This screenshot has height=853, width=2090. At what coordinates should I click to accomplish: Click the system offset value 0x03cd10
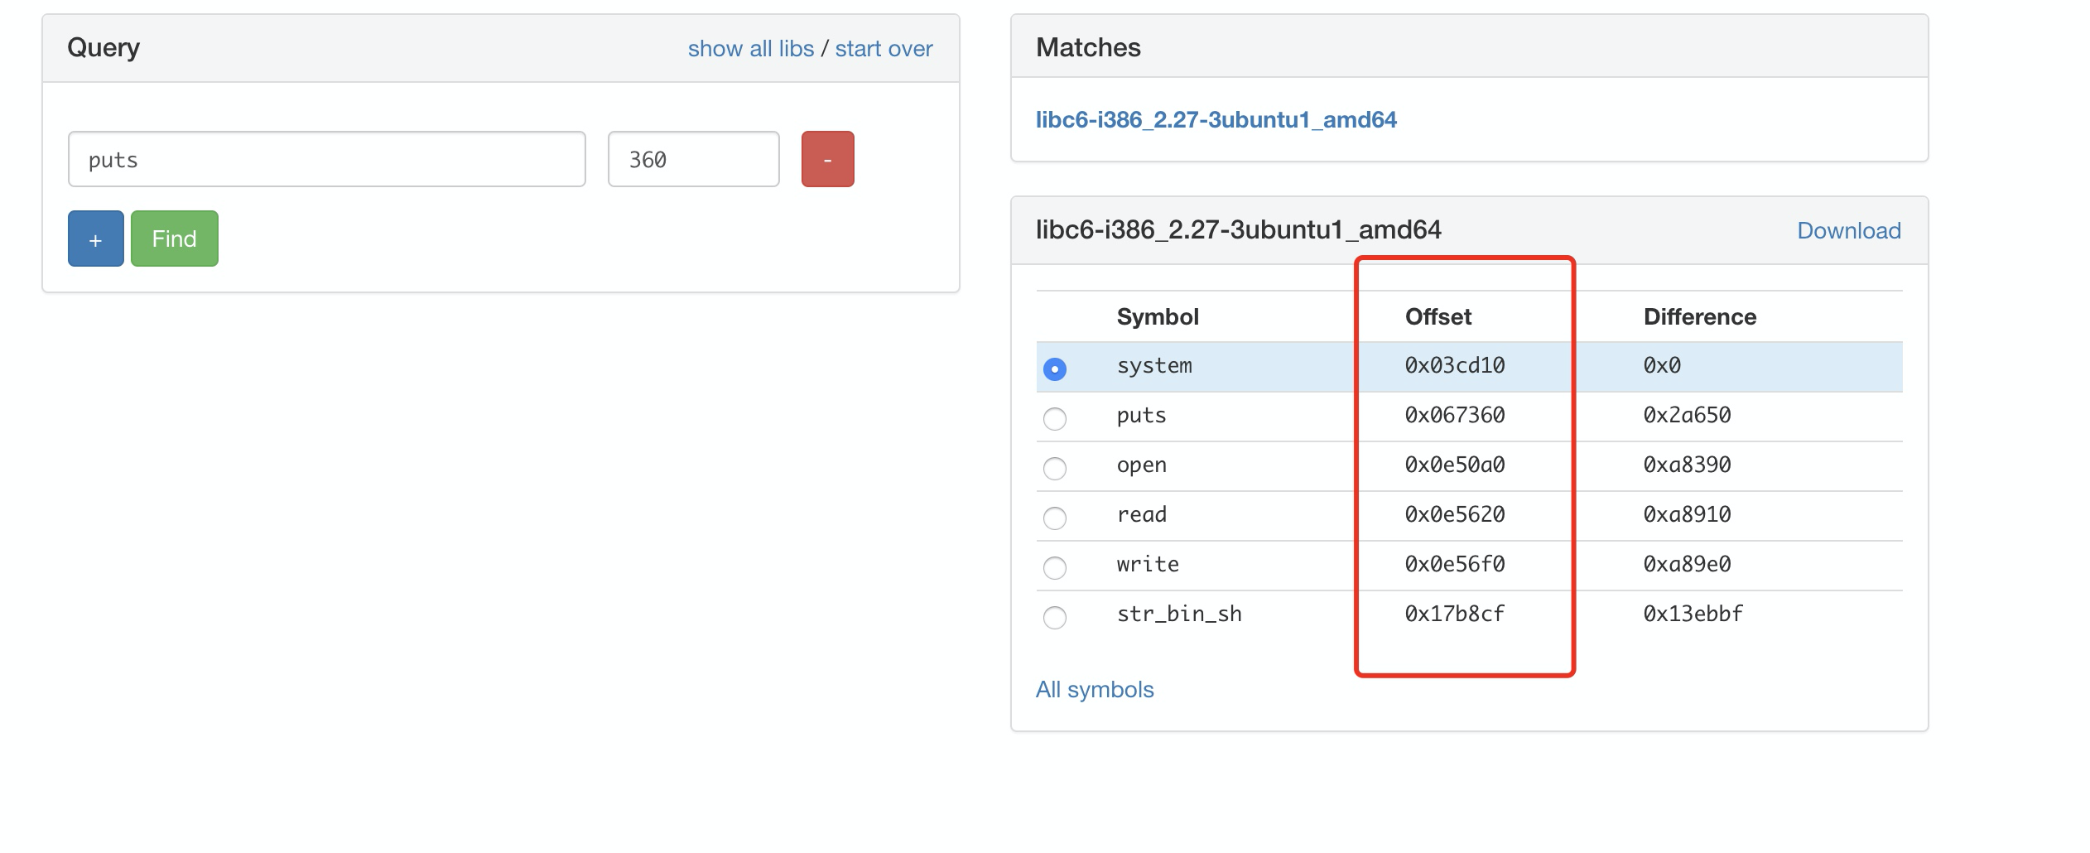pyautogui.click(x=1455, y=366)
